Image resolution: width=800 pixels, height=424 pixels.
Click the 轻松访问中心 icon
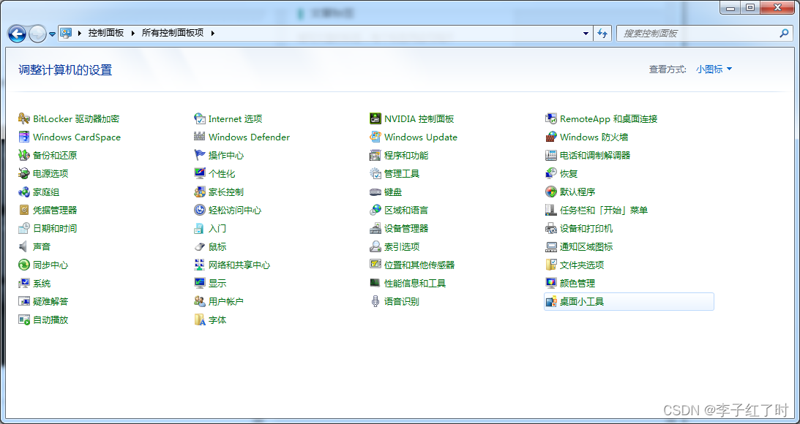[200, 210]
